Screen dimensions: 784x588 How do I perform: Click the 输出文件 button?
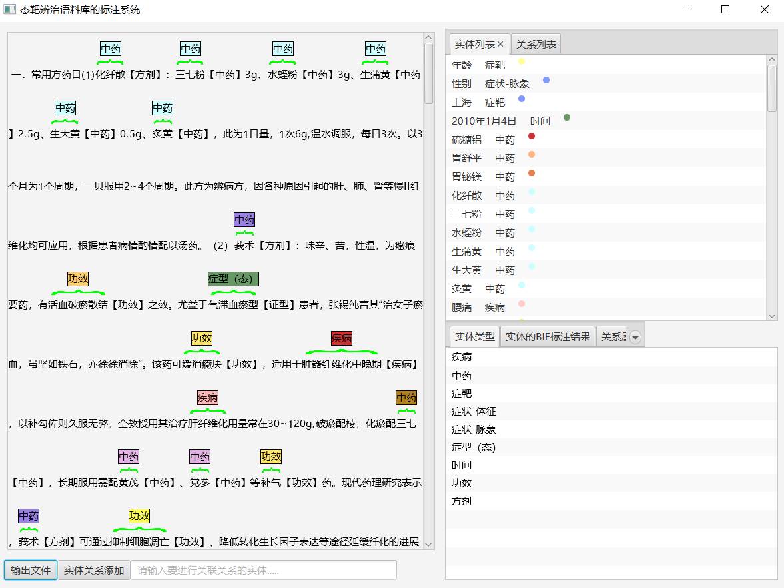31,571
